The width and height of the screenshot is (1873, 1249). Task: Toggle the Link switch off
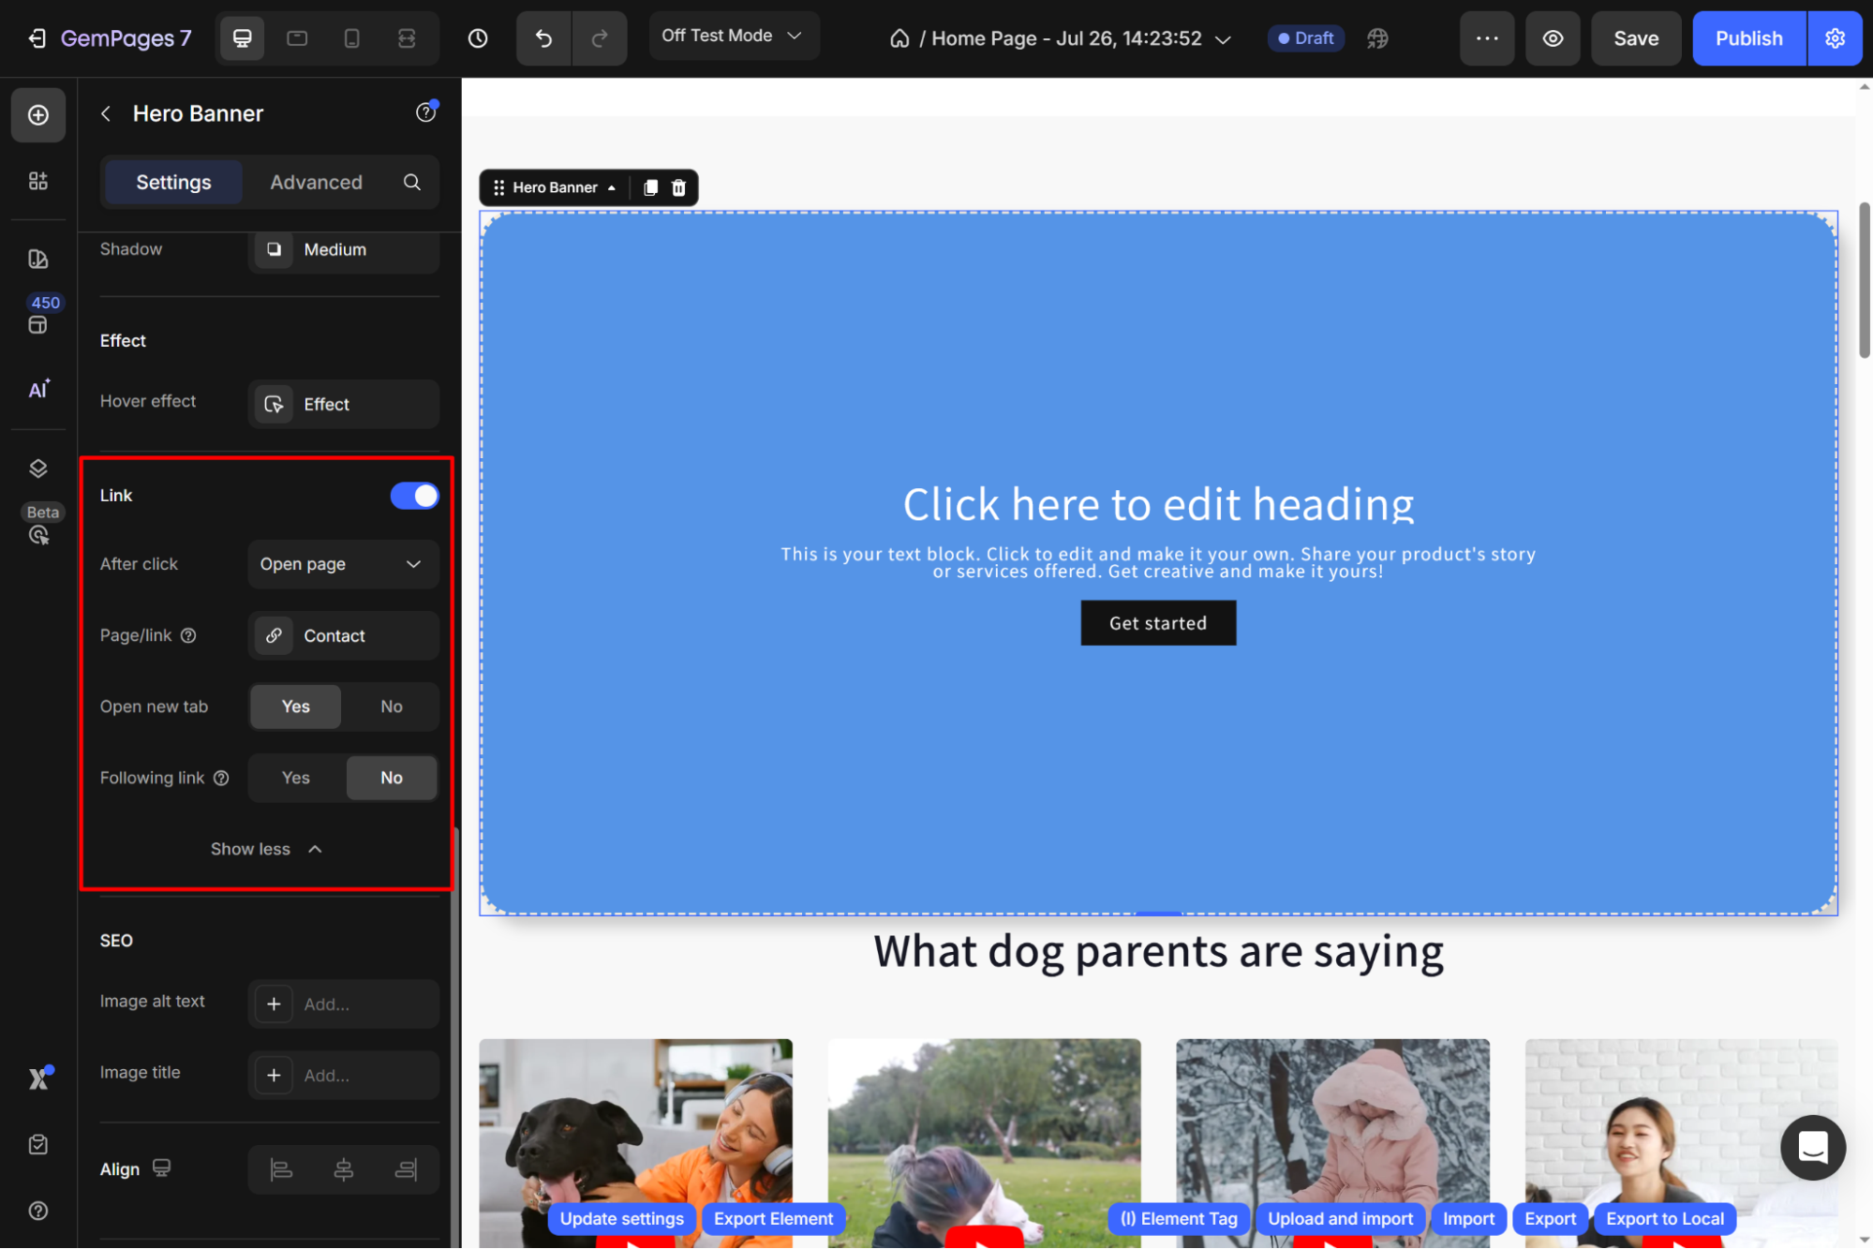click(x=414, y=496)
